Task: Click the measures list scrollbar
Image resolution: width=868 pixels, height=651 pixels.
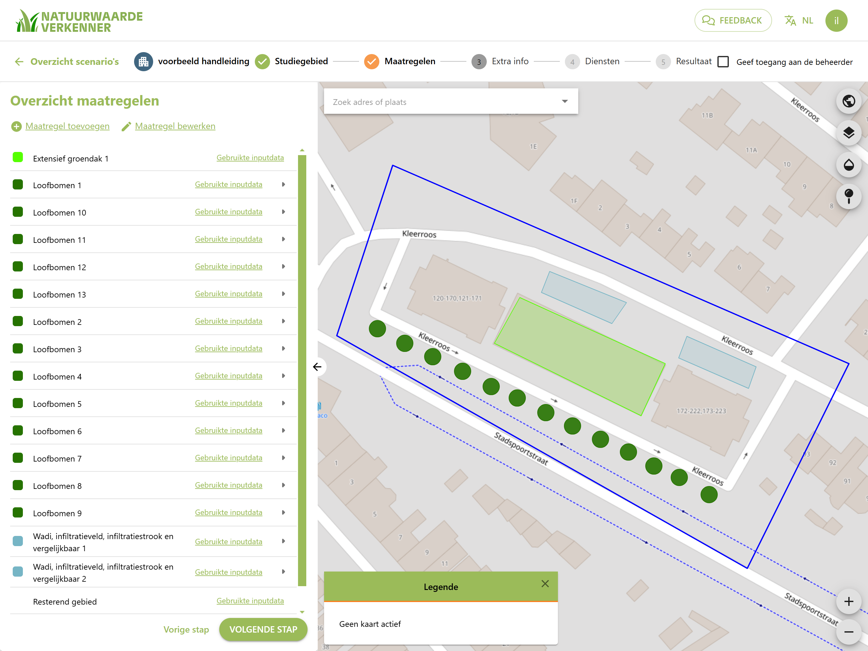Action: 302,370
